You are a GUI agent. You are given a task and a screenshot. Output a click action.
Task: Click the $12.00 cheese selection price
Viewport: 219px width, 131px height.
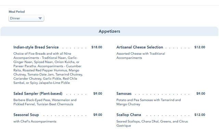click(200, 47)
